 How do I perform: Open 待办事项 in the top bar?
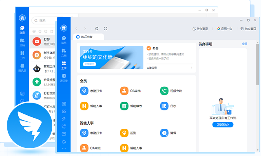pyautogui.click(x=200, y=29)
